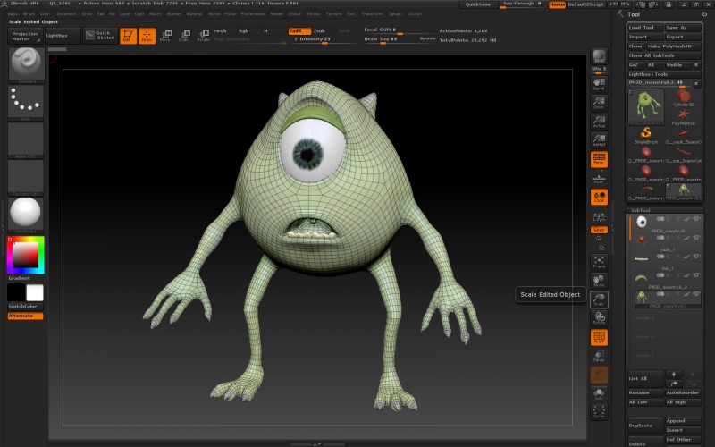Select the SimpleBrush tool icon
This screenshot has height=447, width=715.
[x=644, y=134]
